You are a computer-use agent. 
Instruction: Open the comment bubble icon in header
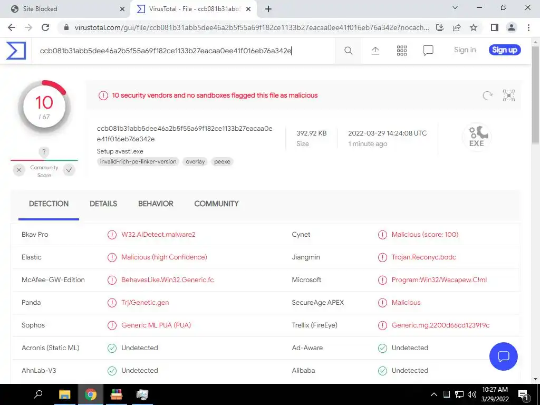(x=428, y=51)
